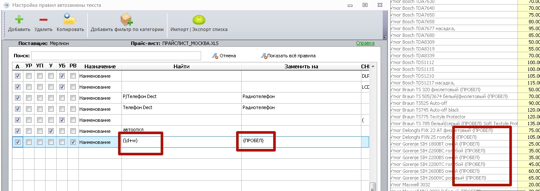Select Утюг Bosch TDA8309 in the background list
The image size is (540, 191).
453,42
